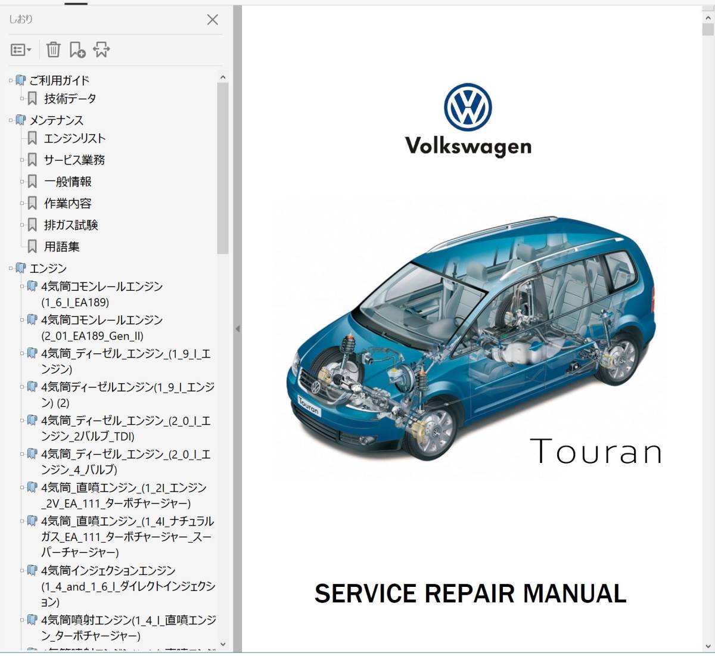Click the bookmark icon beside メンテナンス
Viewport: 715px width, 656px height.
point(20,120)
